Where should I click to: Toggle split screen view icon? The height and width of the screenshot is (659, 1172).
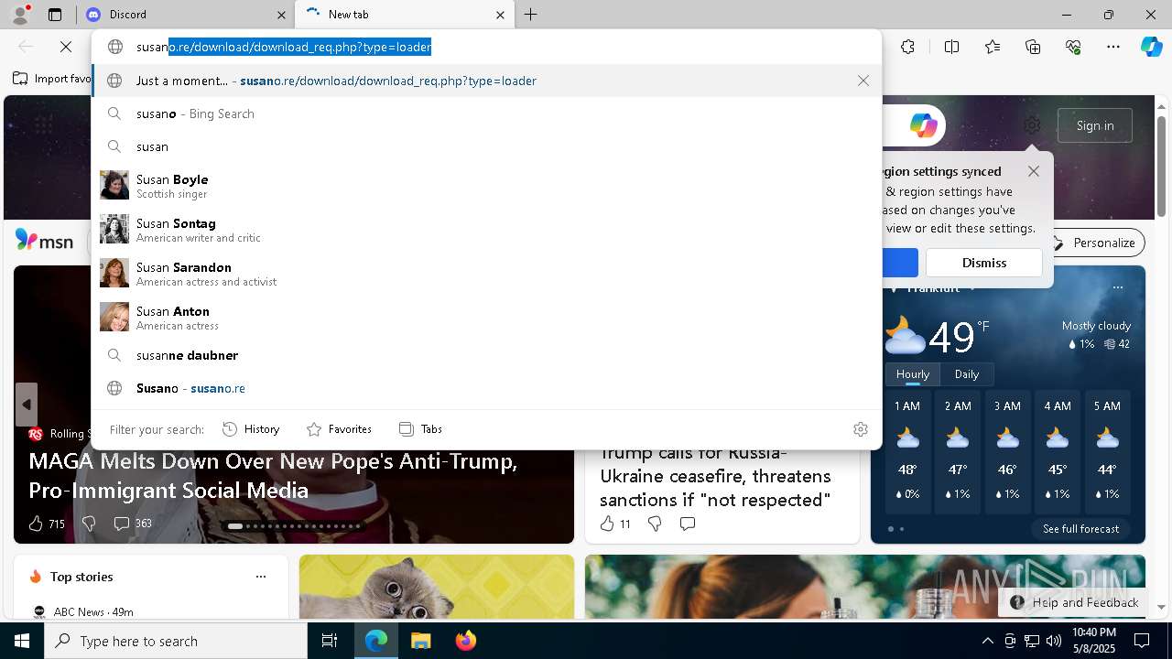(x=951, y=47)
